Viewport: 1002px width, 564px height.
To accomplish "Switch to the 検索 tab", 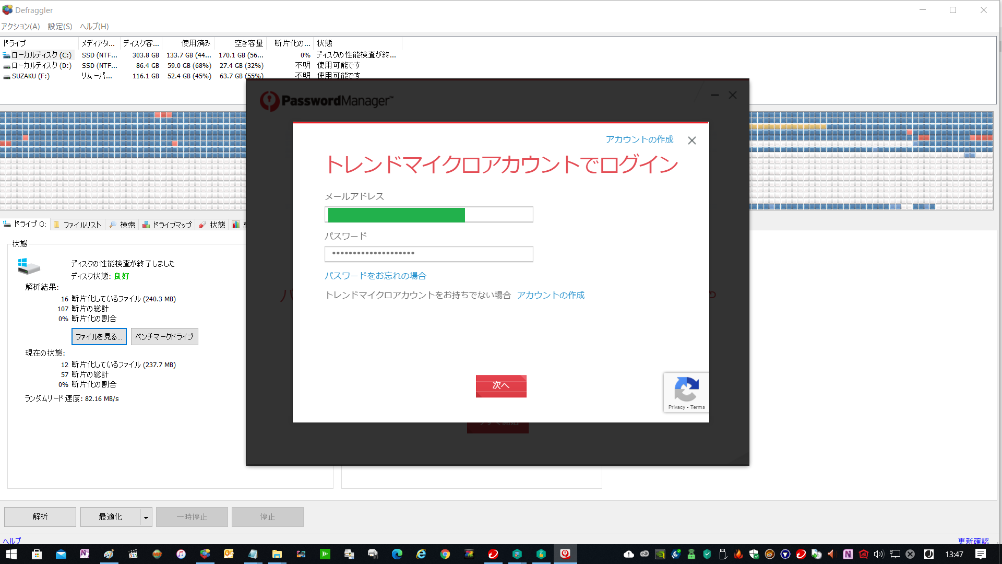I will coord(122,225).
